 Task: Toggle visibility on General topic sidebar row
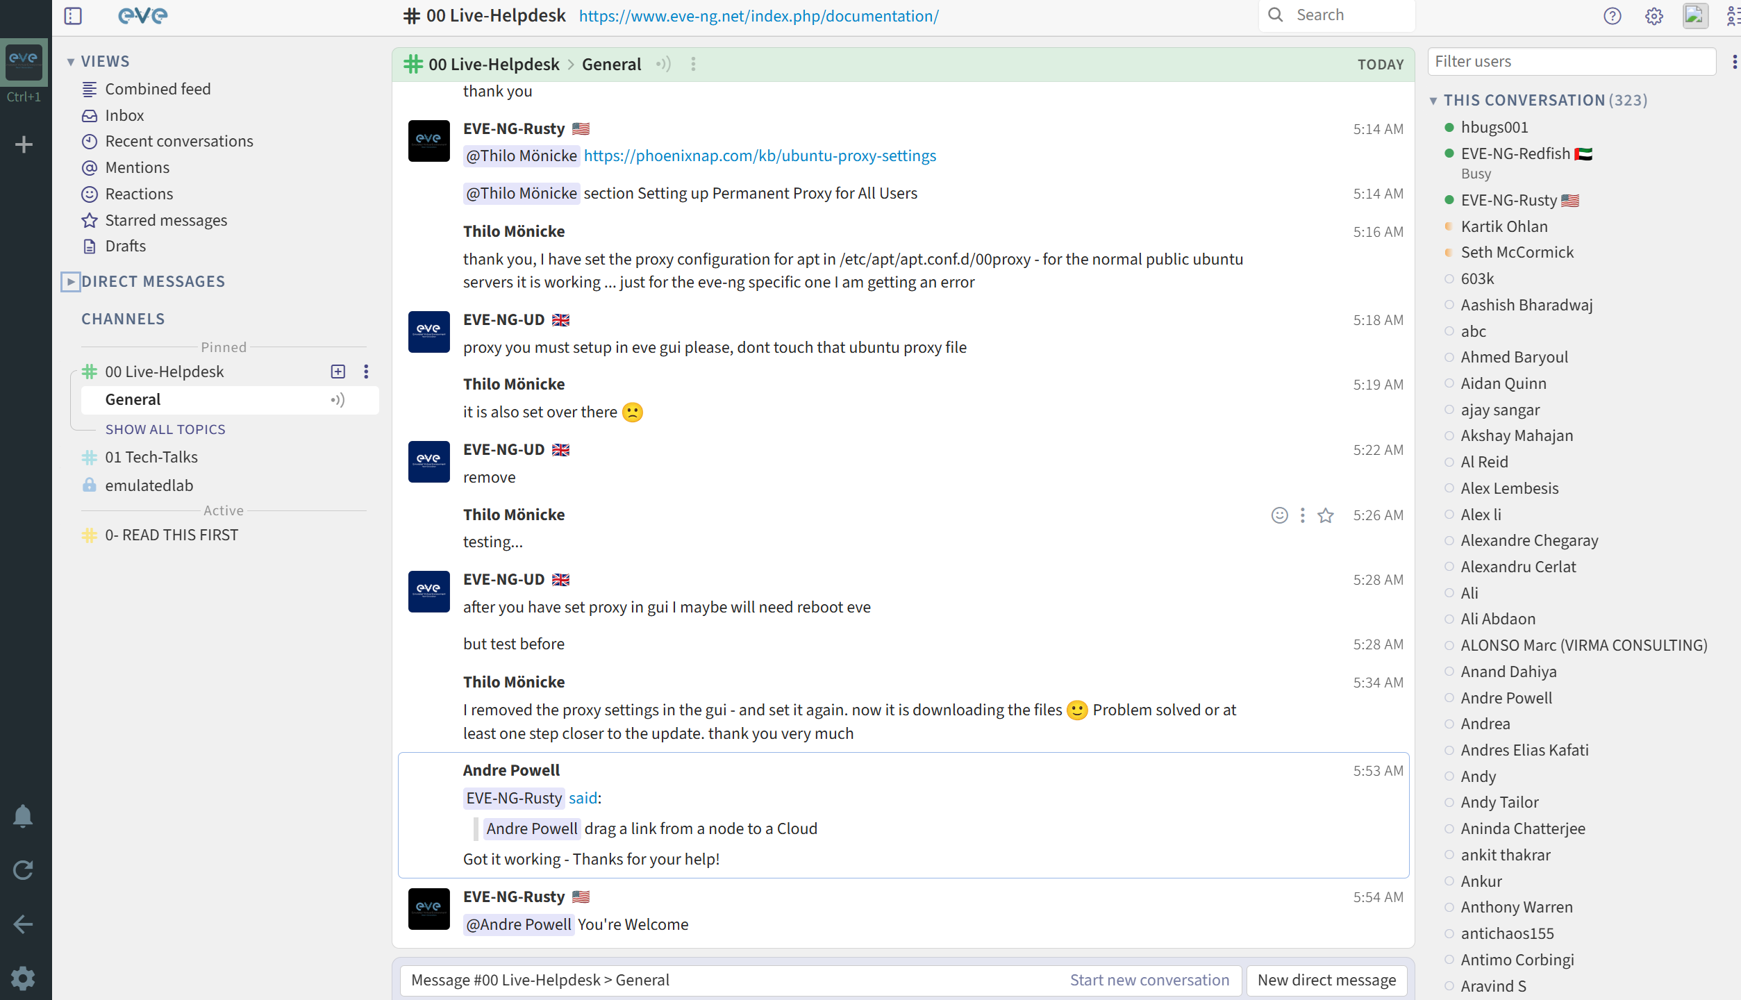[338, 400]
